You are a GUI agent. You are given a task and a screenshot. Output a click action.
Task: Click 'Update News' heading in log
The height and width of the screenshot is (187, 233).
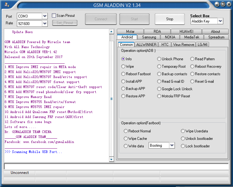(22, 32)
